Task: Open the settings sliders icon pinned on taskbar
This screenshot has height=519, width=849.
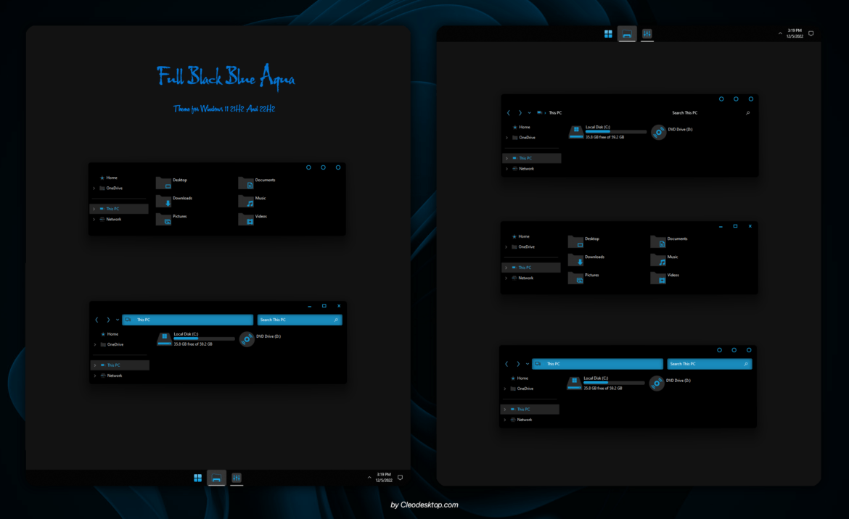Action: pyautogui.click(x=236, y=478)
